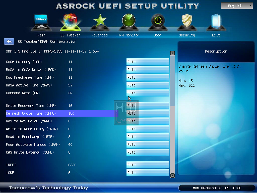Set tREFI Auto field

(x=148, y=165)
